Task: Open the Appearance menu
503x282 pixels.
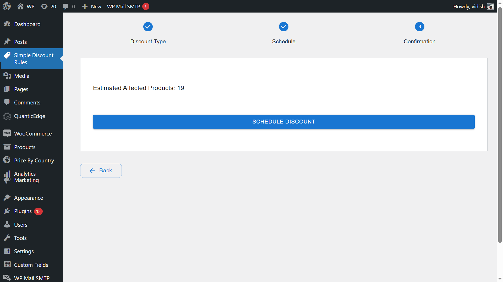Action: click(28, 198)
